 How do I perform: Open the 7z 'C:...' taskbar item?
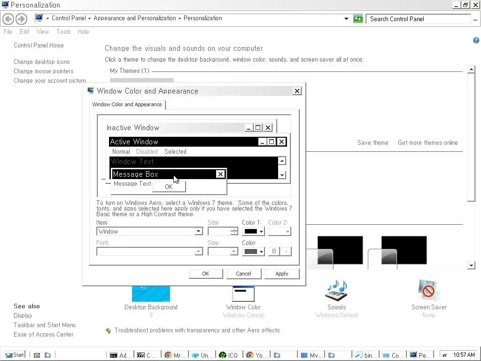pos(148,355)
